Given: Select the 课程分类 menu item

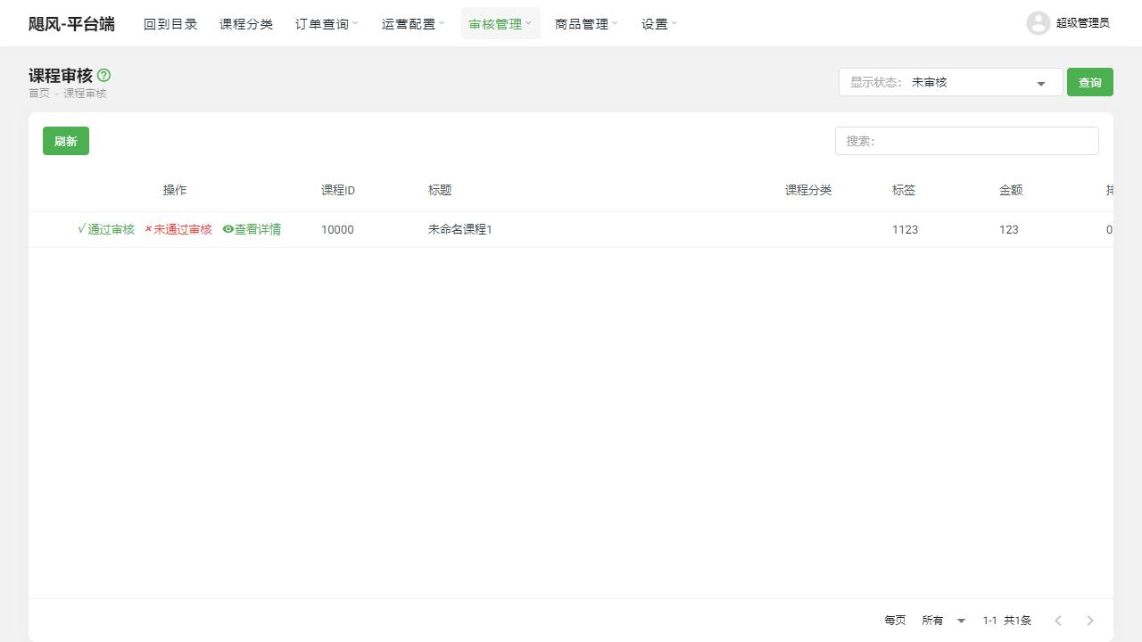Looking at the screenshot, I should pyautogui.click(x=246, y=23).
